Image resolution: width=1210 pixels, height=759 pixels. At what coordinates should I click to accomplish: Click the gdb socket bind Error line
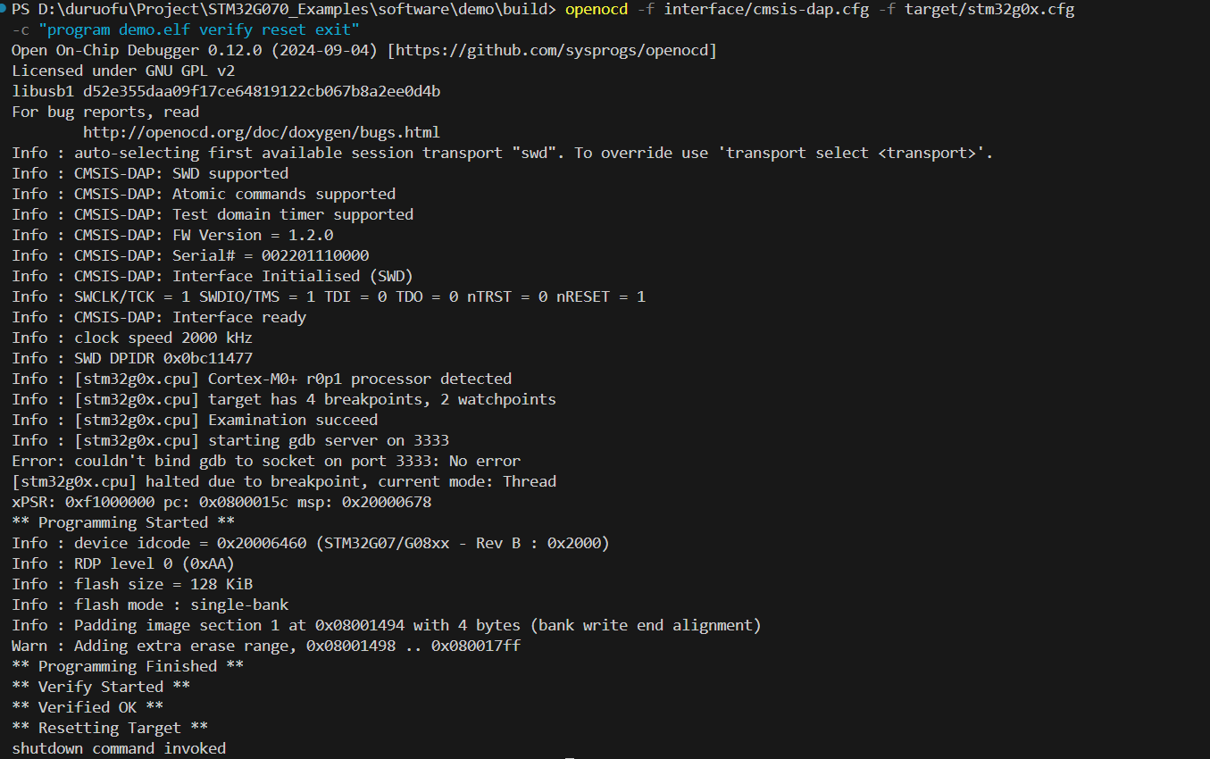(x=266, y=461)
